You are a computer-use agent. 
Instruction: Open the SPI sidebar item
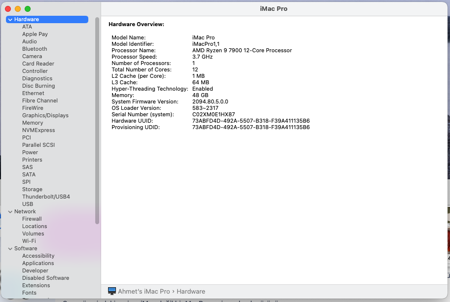pyautogui.click(x=27, y=182)
